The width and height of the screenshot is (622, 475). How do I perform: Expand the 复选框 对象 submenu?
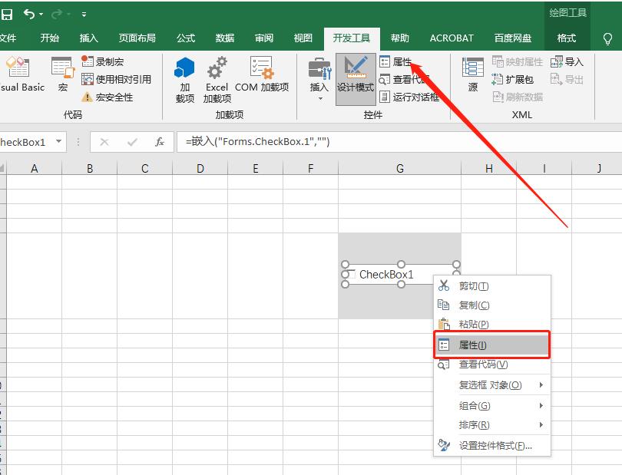[488, 385]
